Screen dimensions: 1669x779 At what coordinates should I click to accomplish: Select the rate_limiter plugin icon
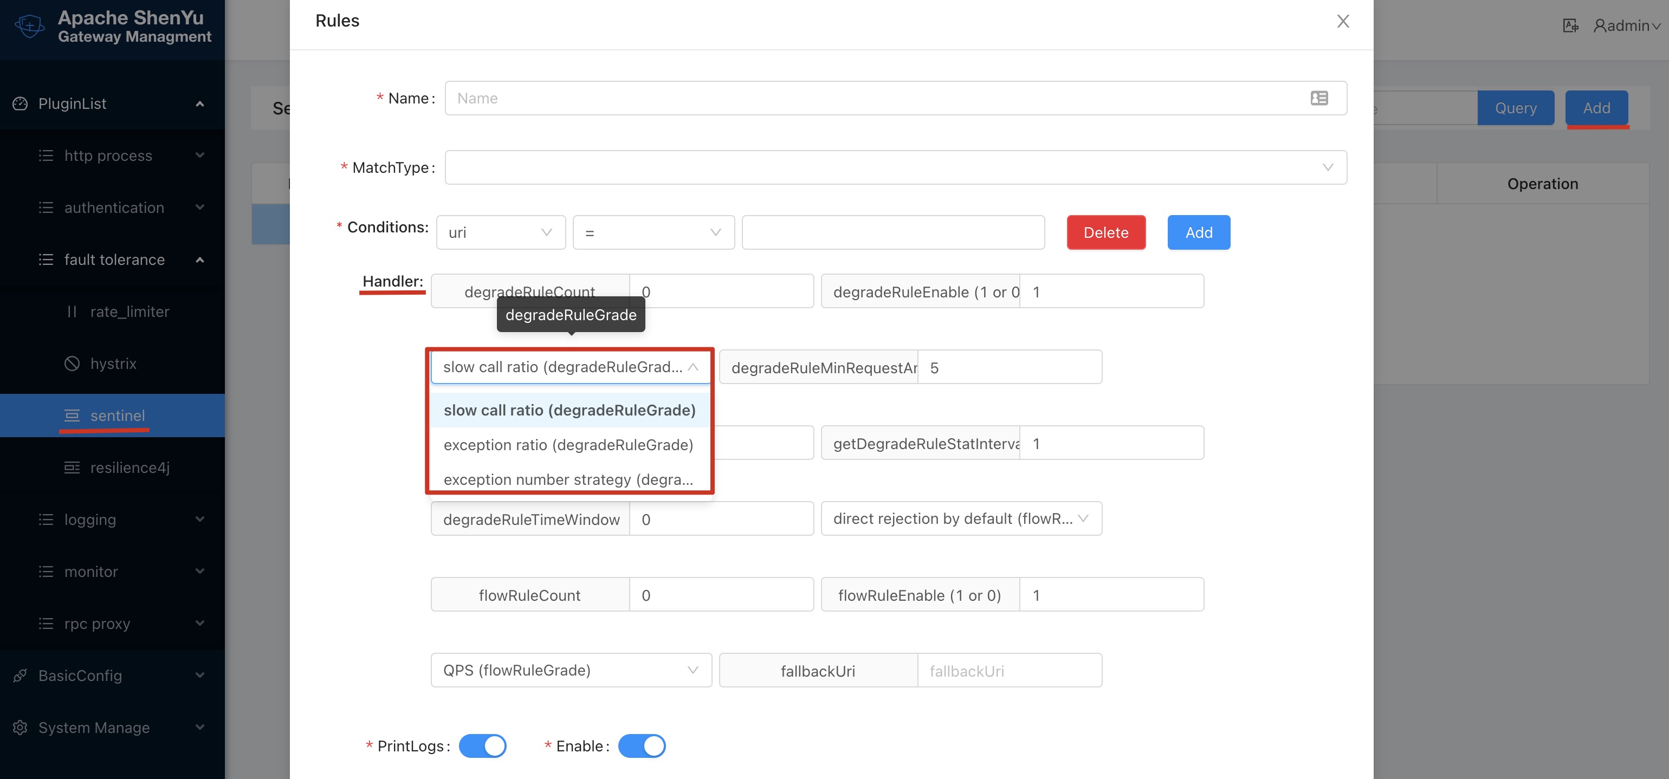tap(72, 311)
